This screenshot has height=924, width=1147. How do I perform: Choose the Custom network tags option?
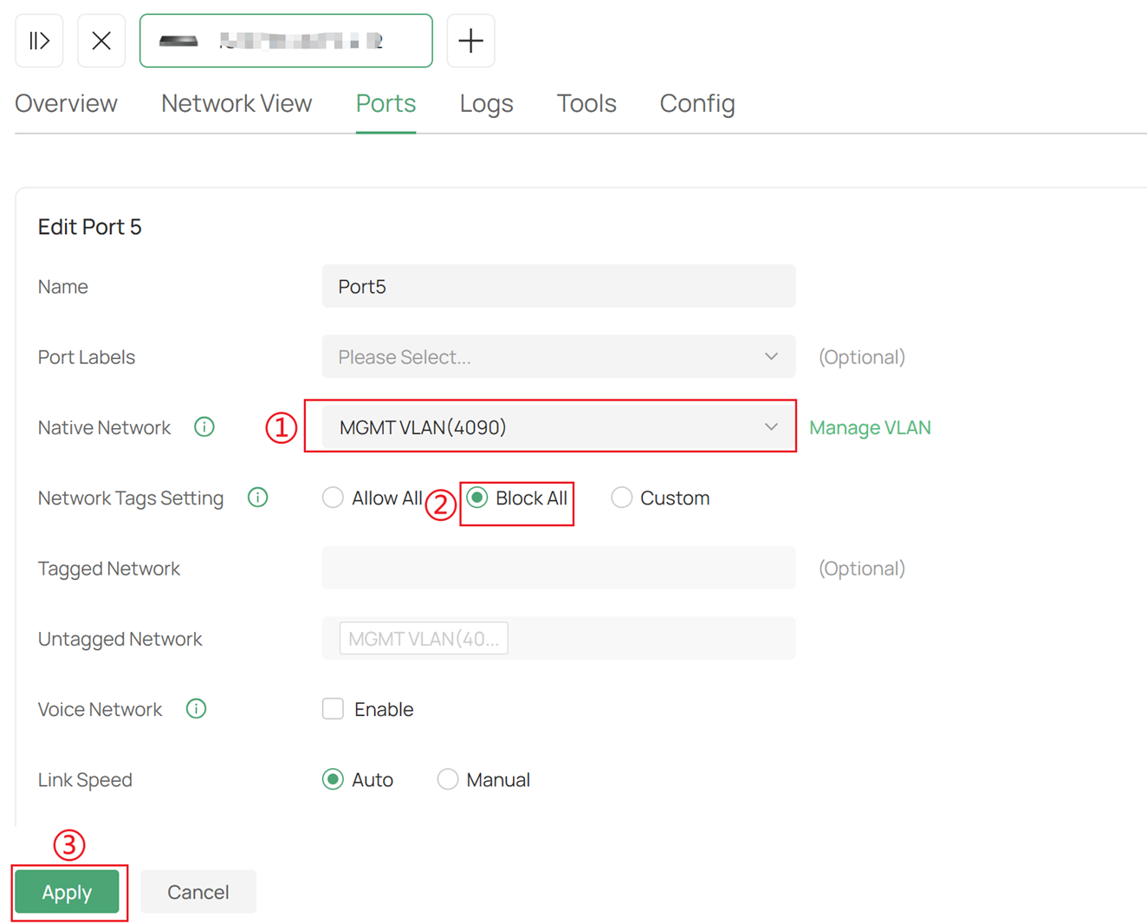pos(621,498)
